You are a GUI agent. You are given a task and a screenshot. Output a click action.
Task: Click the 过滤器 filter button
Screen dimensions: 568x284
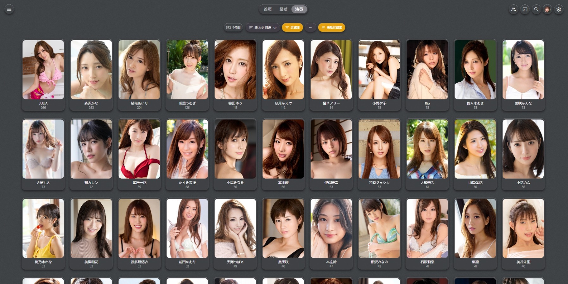(292, 28)
